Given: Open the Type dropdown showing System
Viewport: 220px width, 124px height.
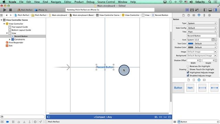Looking at the screenshot, I should point(202,23).
